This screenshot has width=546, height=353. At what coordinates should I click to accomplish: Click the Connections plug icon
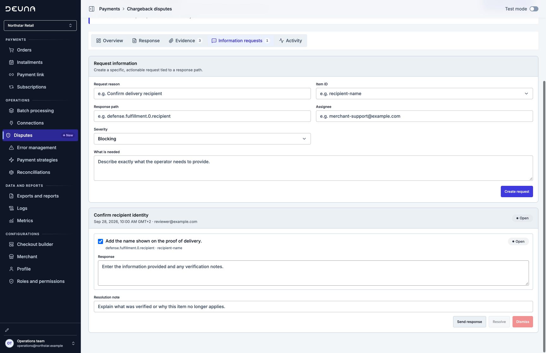[11, 123]
